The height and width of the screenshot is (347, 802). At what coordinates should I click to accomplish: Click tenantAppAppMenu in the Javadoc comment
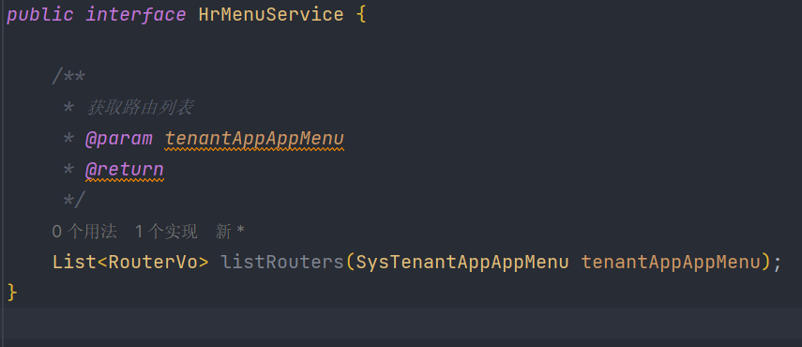(x=254, y=139)
